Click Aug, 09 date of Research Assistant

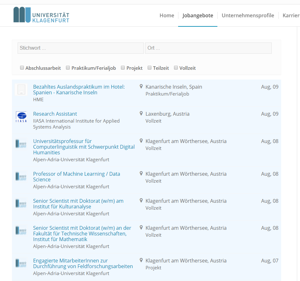coord(270,114)
